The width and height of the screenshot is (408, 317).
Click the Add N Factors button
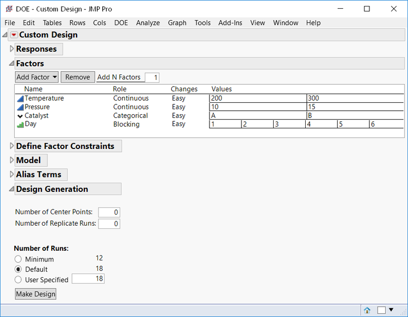point(119,77)
